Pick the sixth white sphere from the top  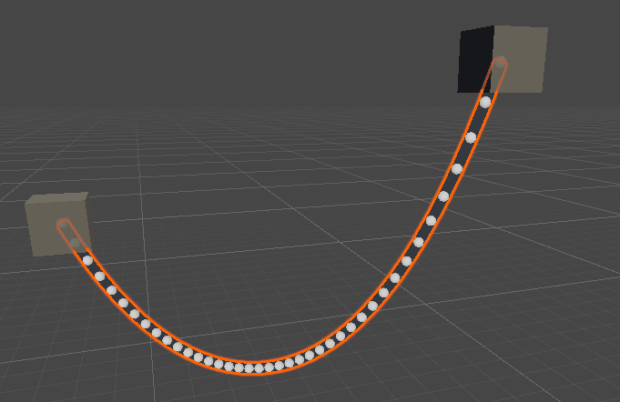pyautogui.click(x=418, y=242)
